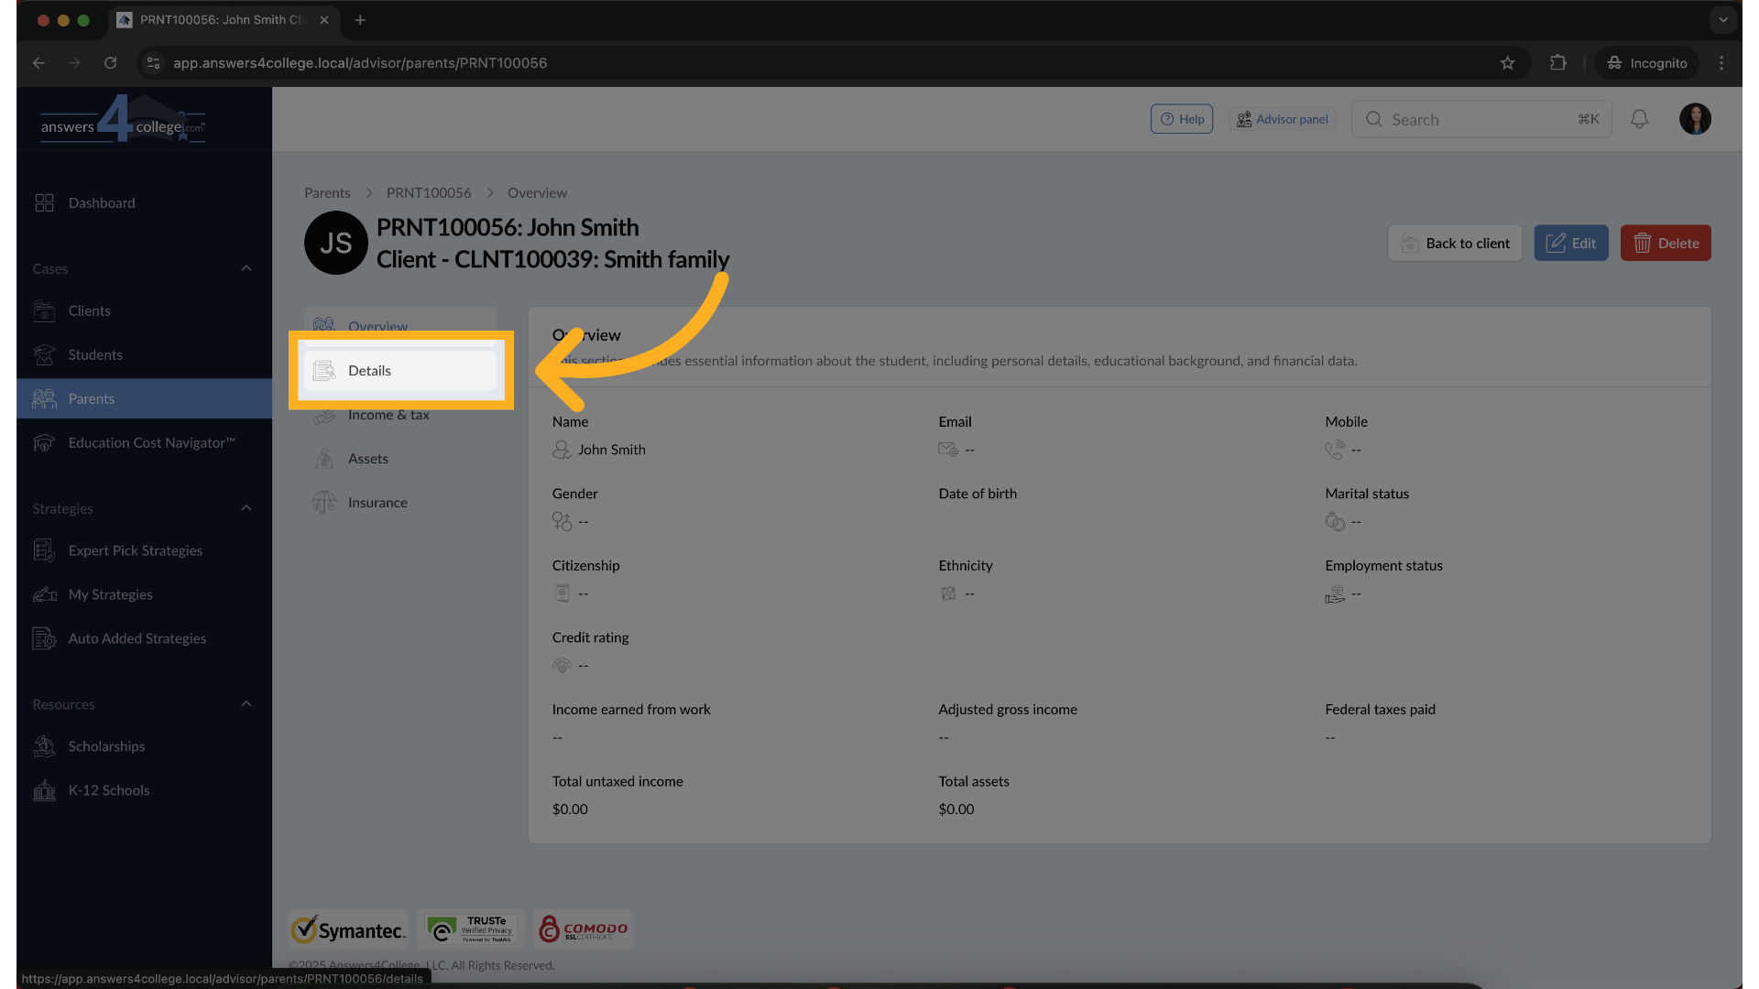1759x989 pixels.
Task: Open the Advisor panel
Action: [x=1282, y=118]
